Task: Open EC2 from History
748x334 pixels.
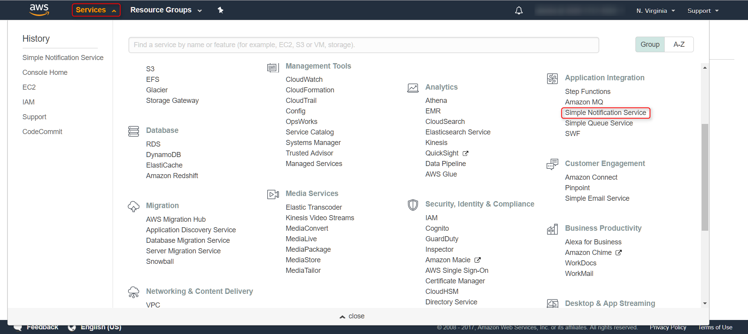Action: (x=29, y=87)
